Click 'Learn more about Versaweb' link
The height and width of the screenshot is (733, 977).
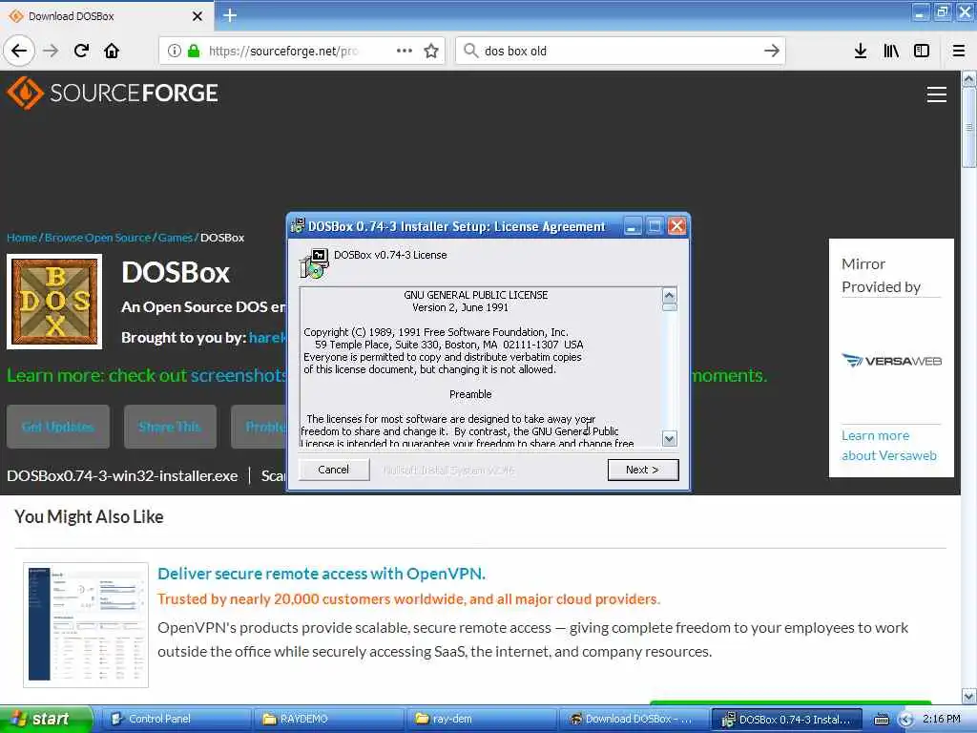(888, 446)
